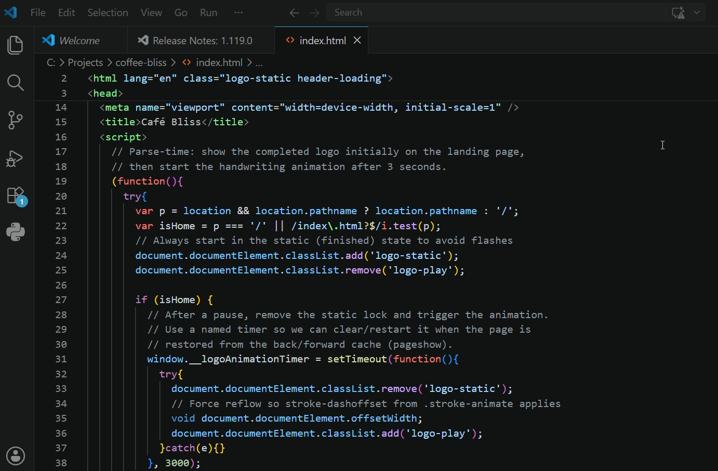The image size is (718, 471).
Task: Click the opening <script> tag text
Action: (123, 137)
